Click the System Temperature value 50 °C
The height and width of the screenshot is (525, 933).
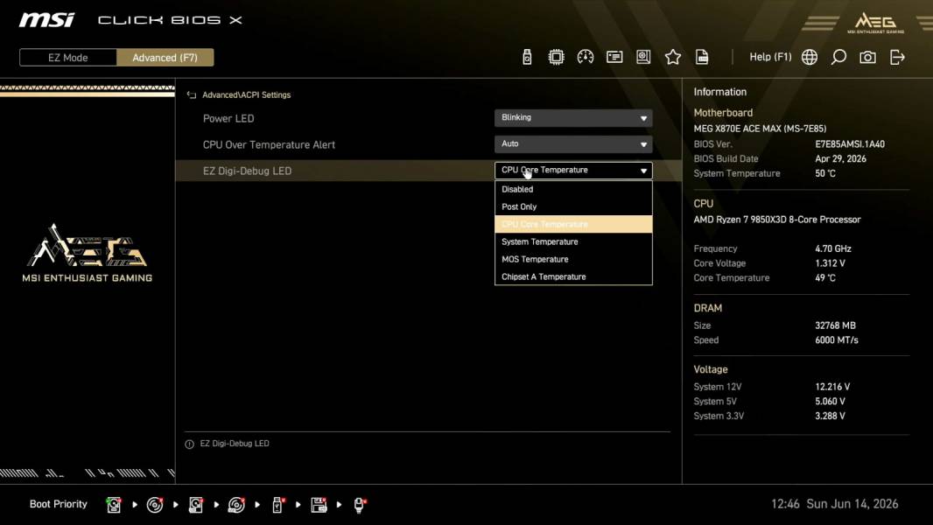825,173
